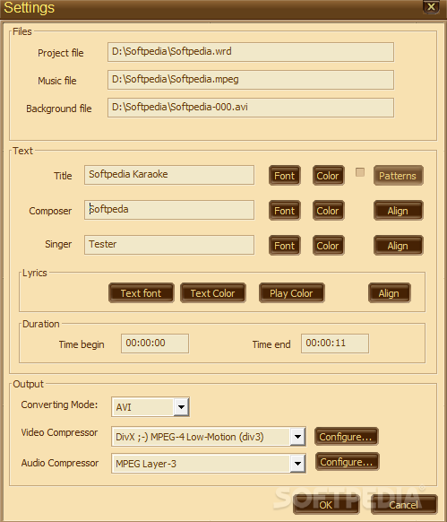Screen dimensions: 447x522
Task: Edit the Title text field
Action: click(169, 175)
